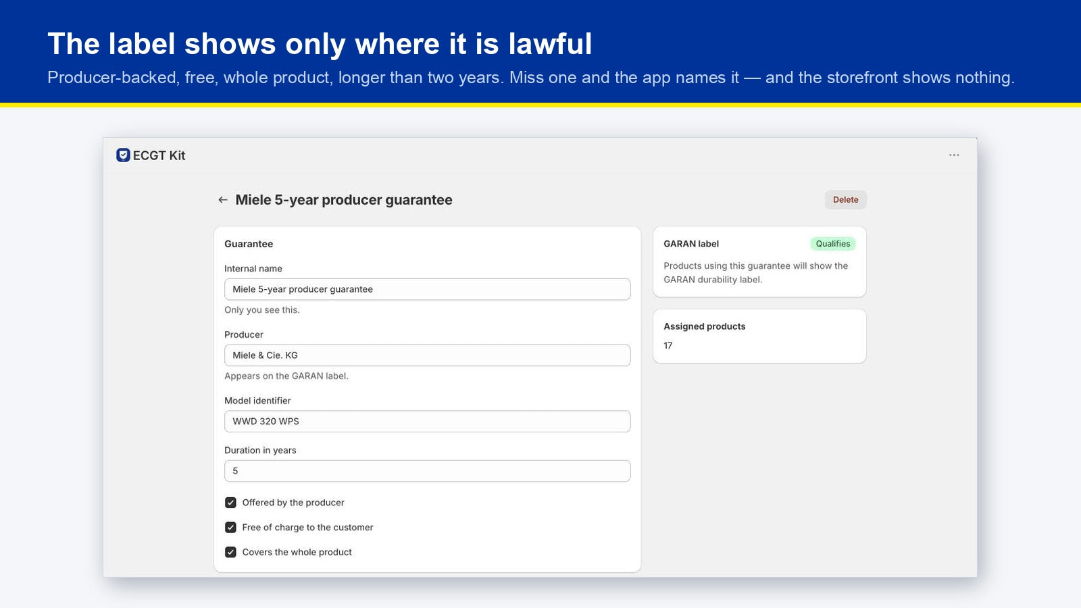1081x608 pixels.
Task: Open the Assigned products card
Action: pos(759,336)
